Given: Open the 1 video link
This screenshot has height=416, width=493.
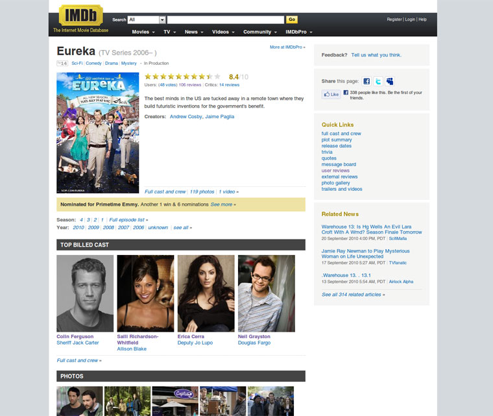Looking at the screenshot, I should (x=228, y=191).
